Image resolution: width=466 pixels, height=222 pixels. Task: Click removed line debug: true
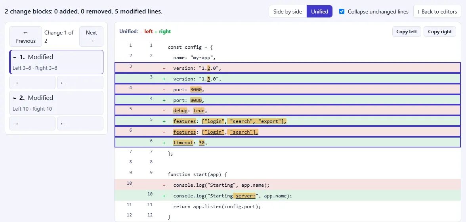288,111
